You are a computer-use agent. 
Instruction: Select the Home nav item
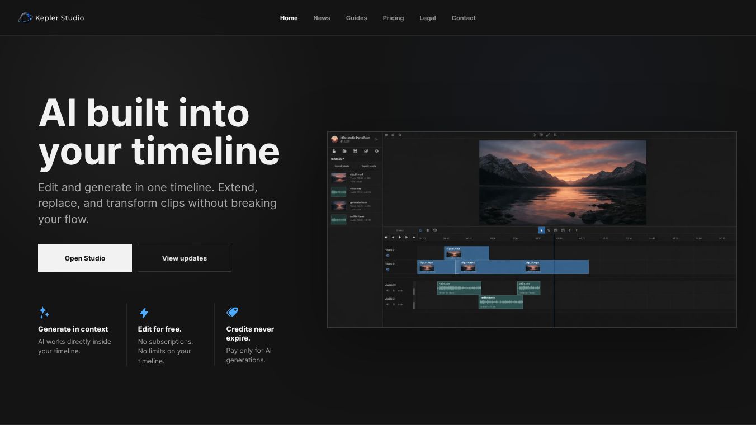click(289, 18)
